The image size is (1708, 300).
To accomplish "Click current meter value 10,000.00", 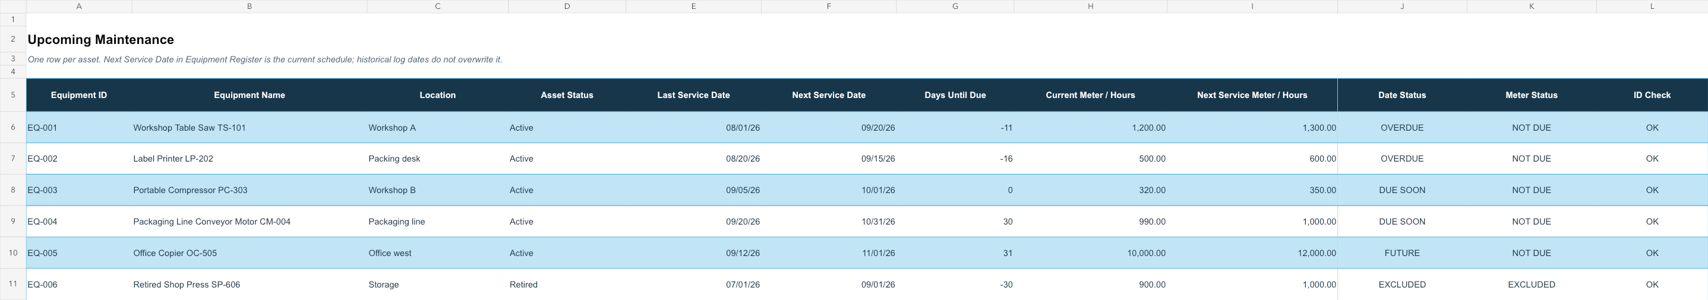I will coord(1090,253).
